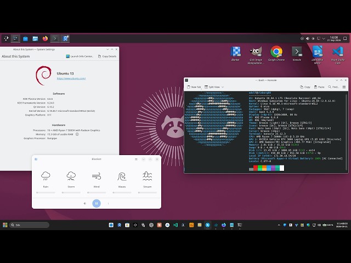Screen dimensions: 351x263
Task: Adjust the Wind volume slider
Action: coord(97,192)
